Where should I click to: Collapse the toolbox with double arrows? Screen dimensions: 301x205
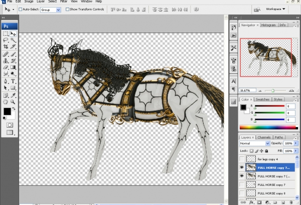coord(4,18)
